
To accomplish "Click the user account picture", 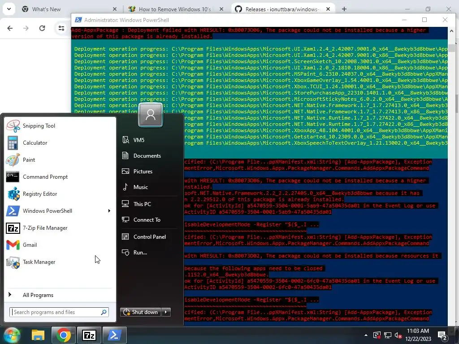I will [x=151, y=115].
